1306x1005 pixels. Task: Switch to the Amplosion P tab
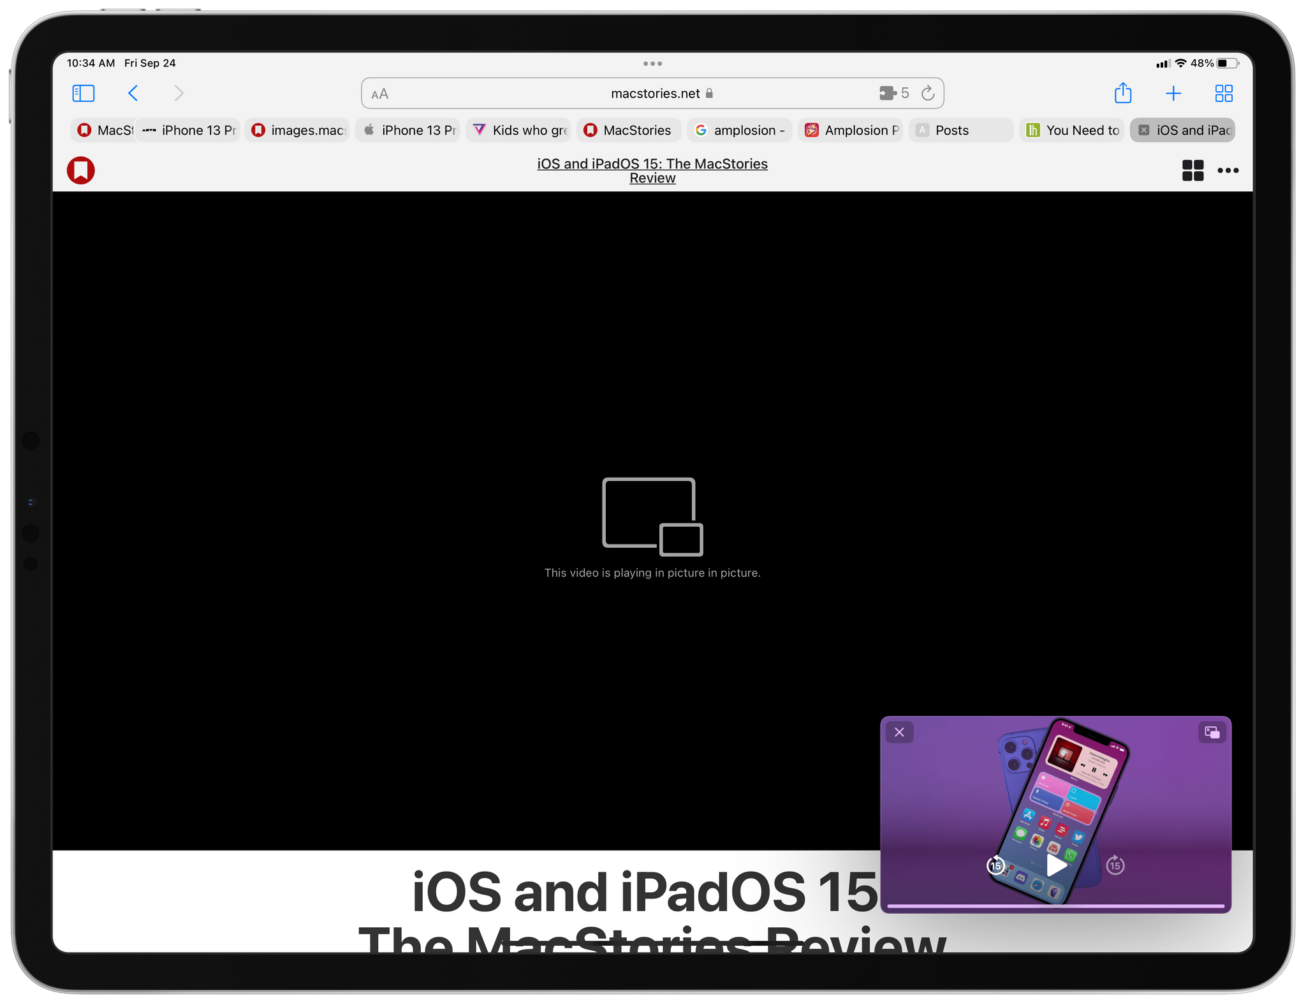click(x=851, y=130)
